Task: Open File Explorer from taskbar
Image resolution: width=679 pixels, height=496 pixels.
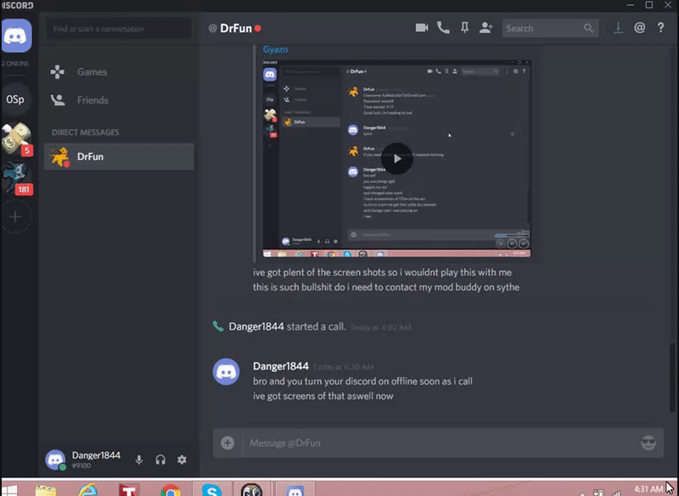Action: click(46, 490)
